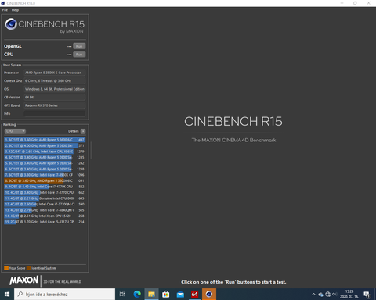Click the Identical System legend swatch
The height and width of the screenshot is (300, 376).
click(29, 268)
